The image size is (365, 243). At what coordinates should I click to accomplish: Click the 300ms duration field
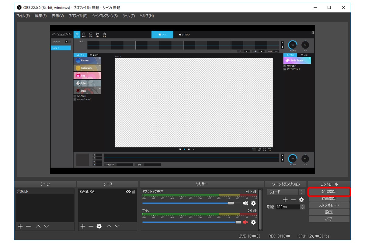[287, 207]
